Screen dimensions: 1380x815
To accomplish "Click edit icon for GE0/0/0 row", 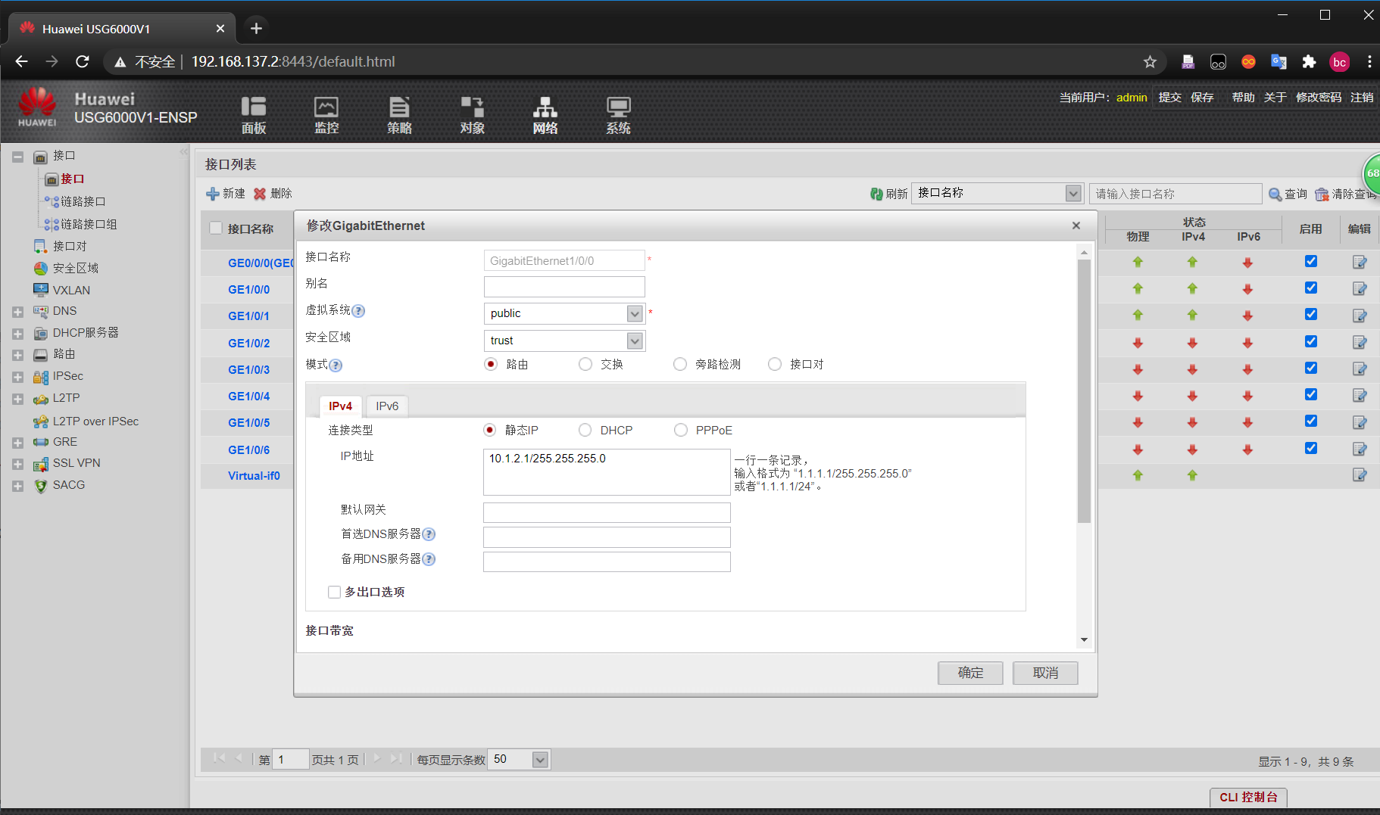I will pos(1360,263).
